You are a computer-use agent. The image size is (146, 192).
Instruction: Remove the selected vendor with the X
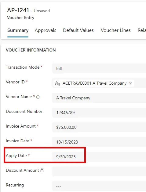pos(130,83)
